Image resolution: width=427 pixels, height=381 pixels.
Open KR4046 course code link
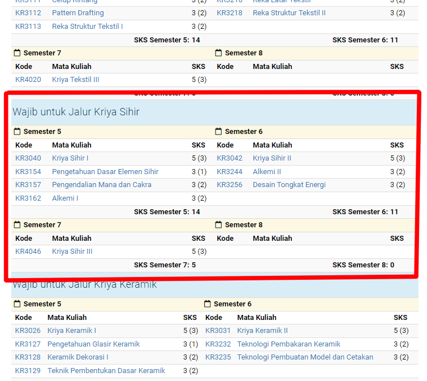pyautogui.click(x=28, y=251)
